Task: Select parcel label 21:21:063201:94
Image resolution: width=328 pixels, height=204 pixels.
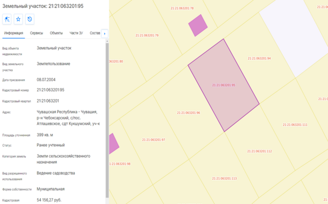Action: click(x=259, y=58)
